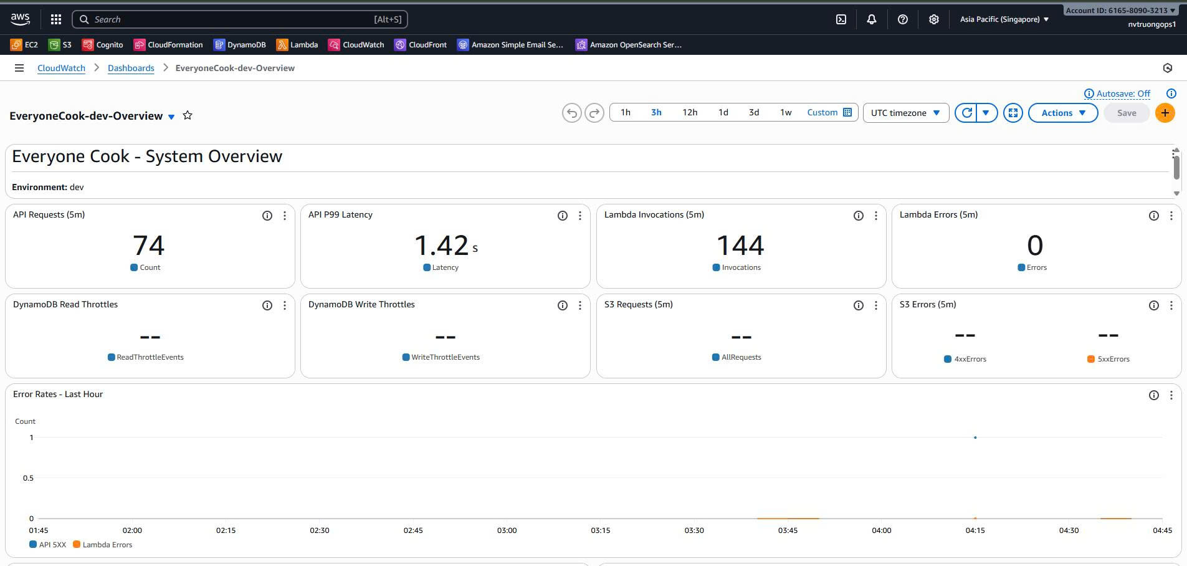Refresh the dashboard
Viewport: 1187px width, 566px height.
coord(966,113)
